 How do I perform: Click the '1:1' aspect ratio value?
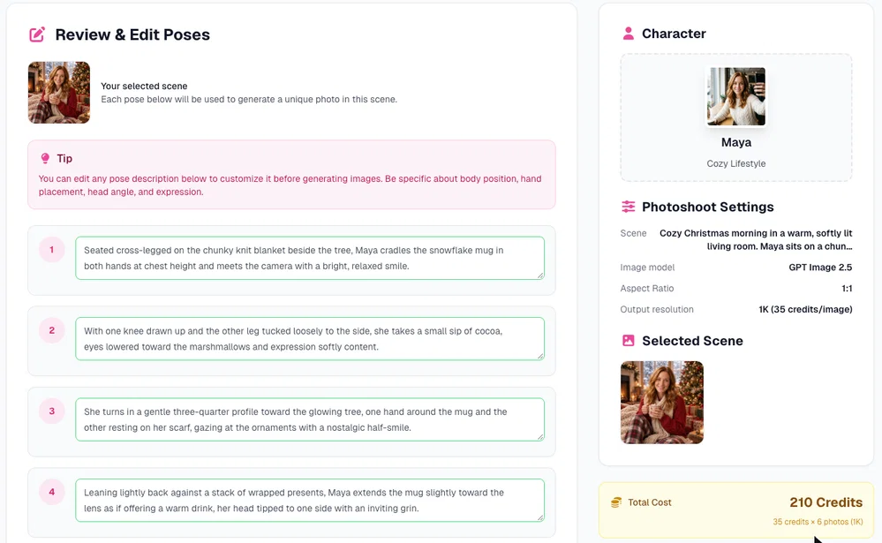(x=847, y=288)
